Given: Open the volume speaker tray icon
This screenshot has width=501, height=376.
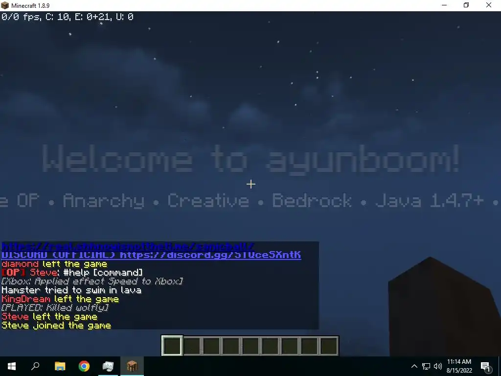Looking at the screenshot, I should (x=438, y=366).
